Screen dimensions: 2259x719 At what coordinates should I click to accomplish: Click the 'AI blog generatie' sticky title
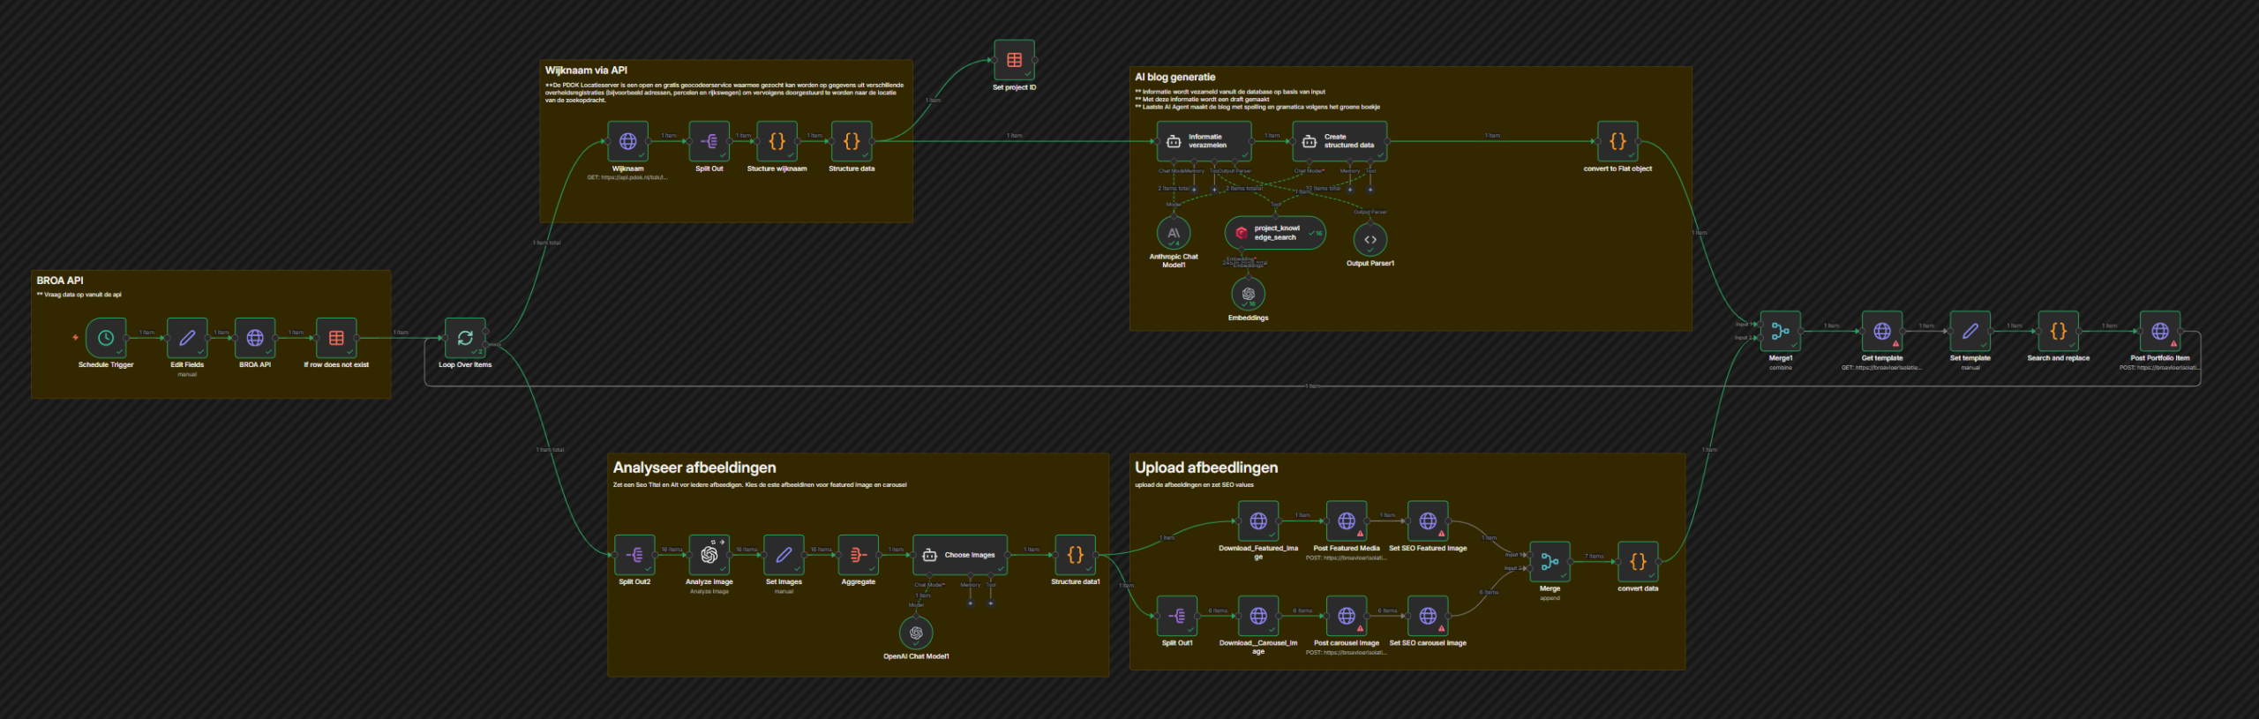pos(1175,78)
